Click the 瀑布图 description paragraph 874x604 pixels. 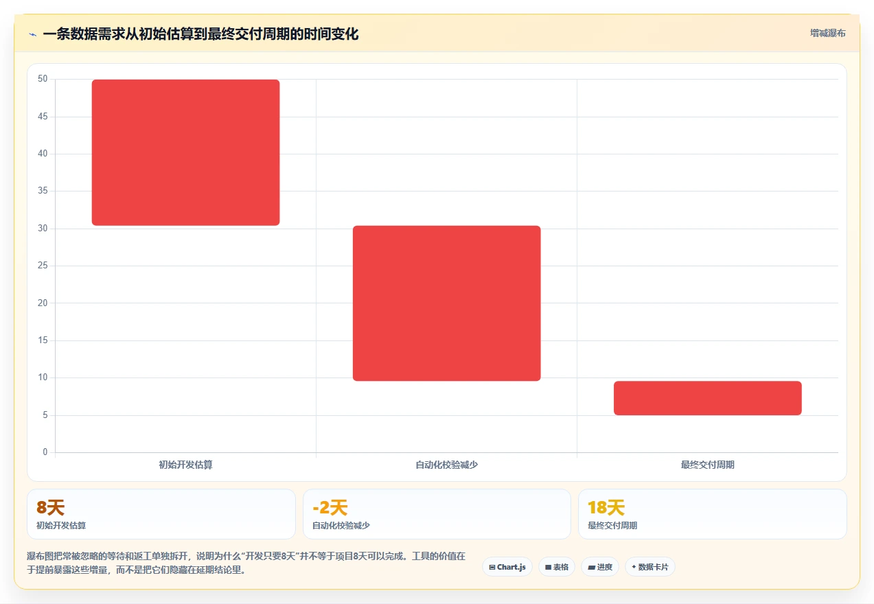tap(246, 563)
